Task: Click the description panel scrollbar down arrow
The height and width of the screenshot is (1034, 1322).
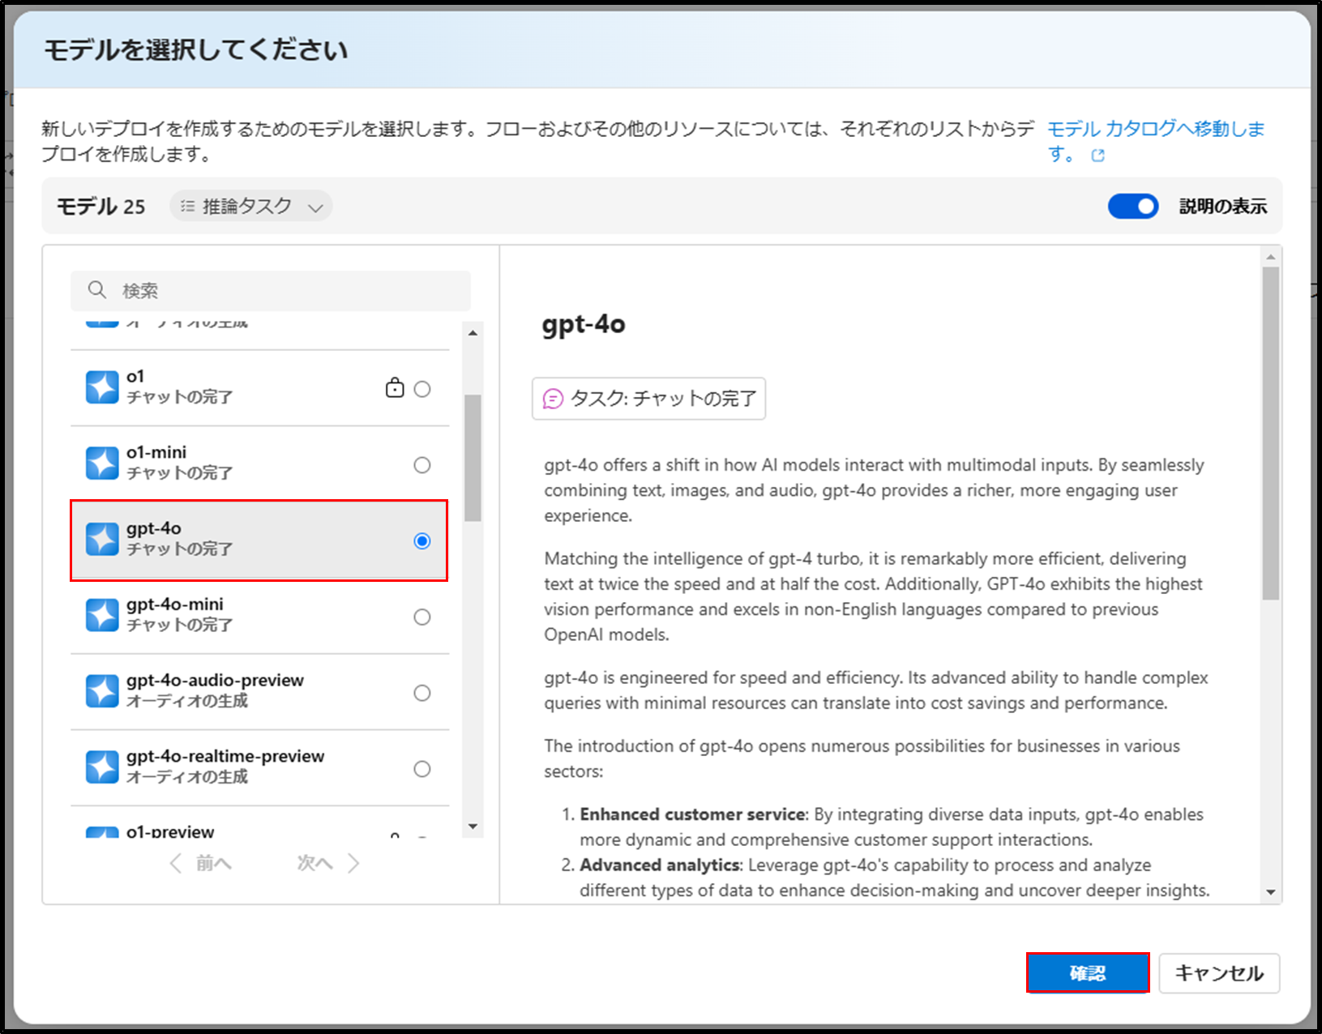Action: [x=1270, y=892]
